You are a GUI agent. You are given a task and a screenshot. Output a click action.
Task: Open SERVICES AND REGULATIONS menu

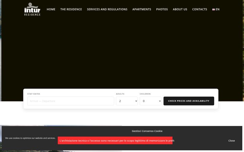pos(107,9)
